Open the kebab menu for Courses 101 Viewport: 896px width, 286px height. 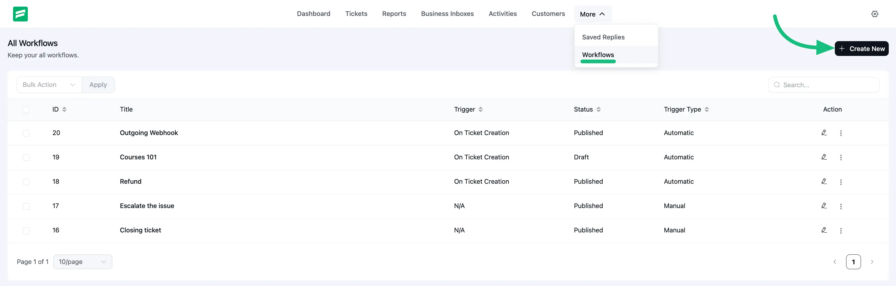(x=841, y=157)
